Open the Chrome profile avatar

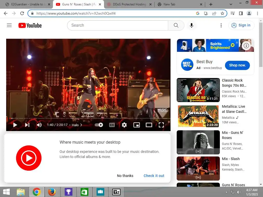point(249,13)
